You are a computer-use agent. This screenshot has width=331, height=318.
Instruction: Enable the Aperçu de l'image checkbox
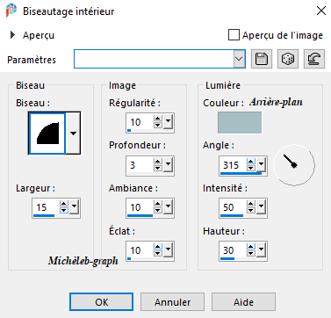point(234,35)
